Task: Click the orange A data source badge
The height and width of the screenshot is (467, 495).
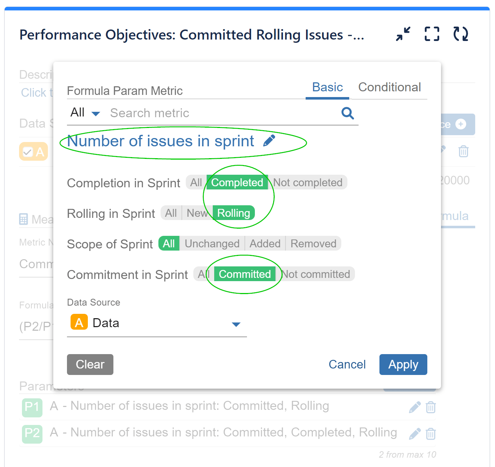Action: [x=78, y=322]
